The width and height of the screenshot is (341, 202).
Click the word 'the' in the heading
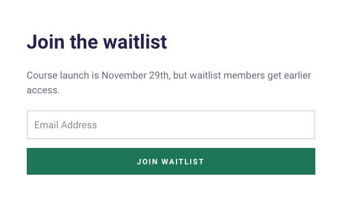[x=84, y=41]
